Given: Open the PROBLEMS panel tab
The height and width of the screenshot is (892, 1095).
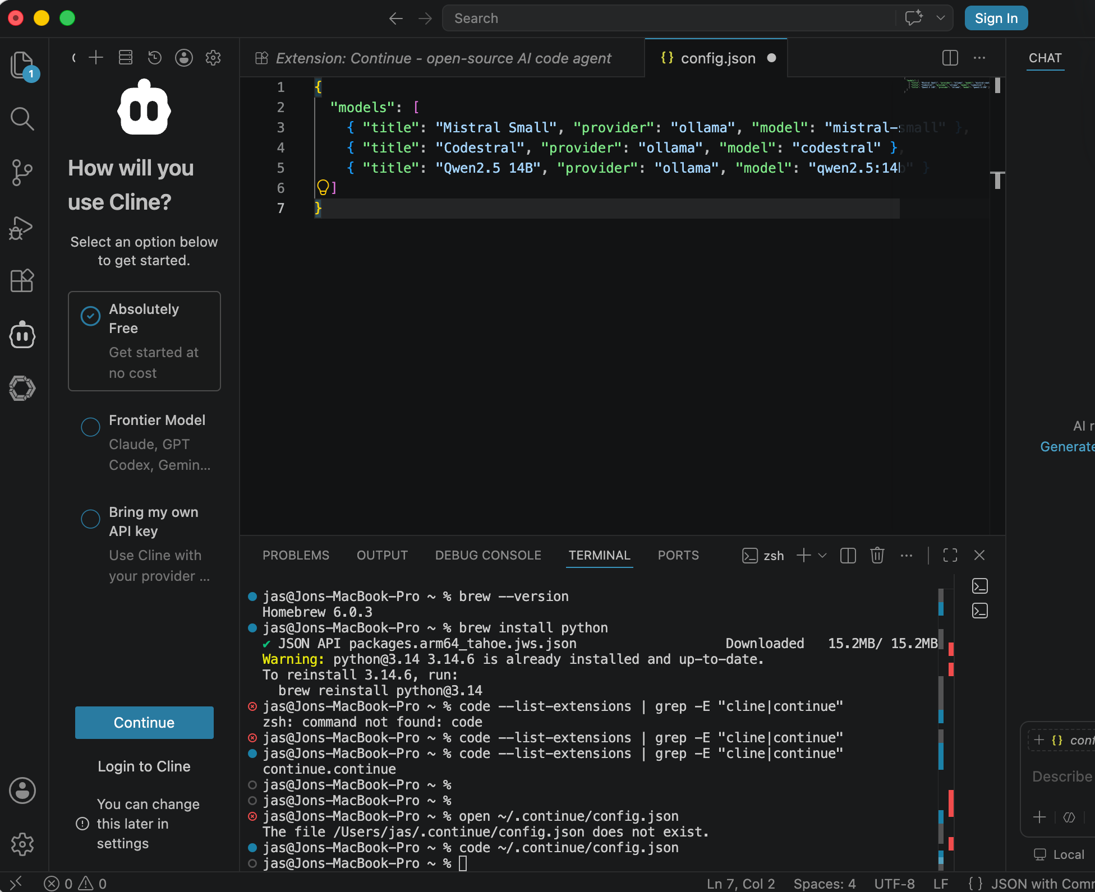Looking at the screenshot, I should (x=296, y=556).
